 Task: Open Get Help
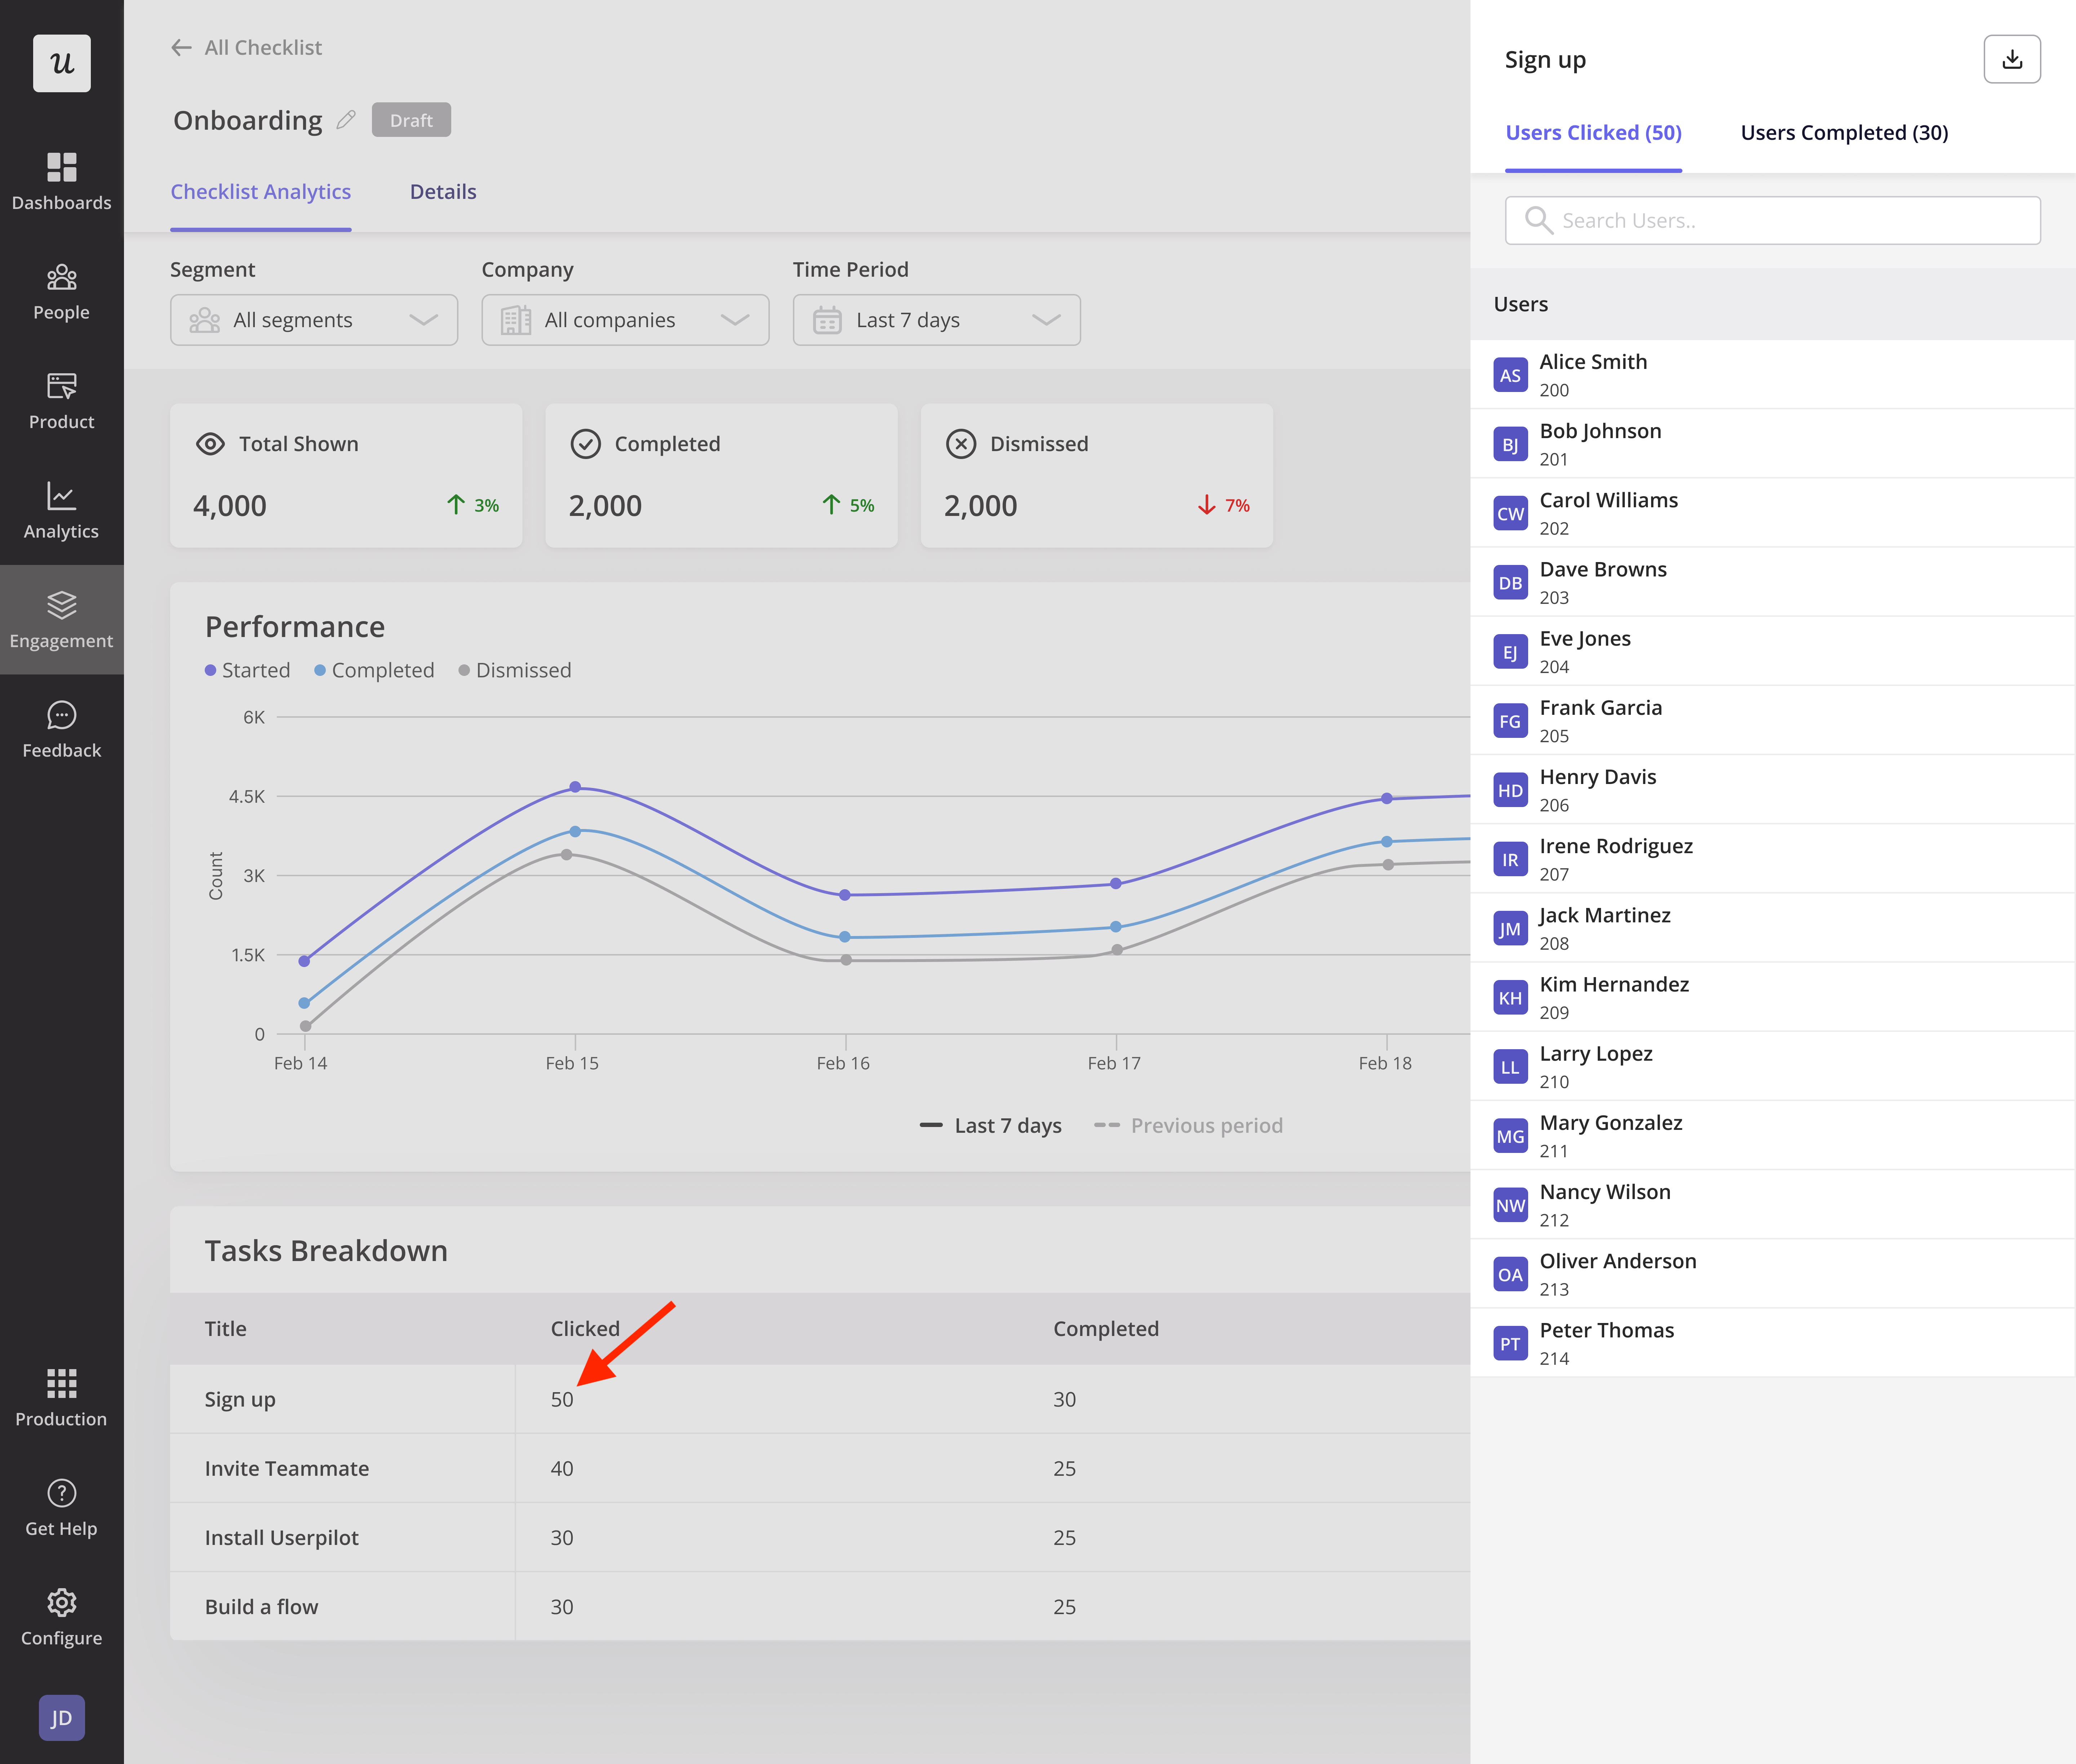click(62, 1508)
